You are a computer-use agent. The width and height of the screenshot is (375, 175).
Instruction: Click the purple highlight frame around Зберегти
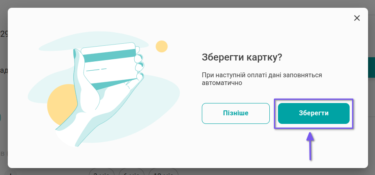click(x=314, y=99)
